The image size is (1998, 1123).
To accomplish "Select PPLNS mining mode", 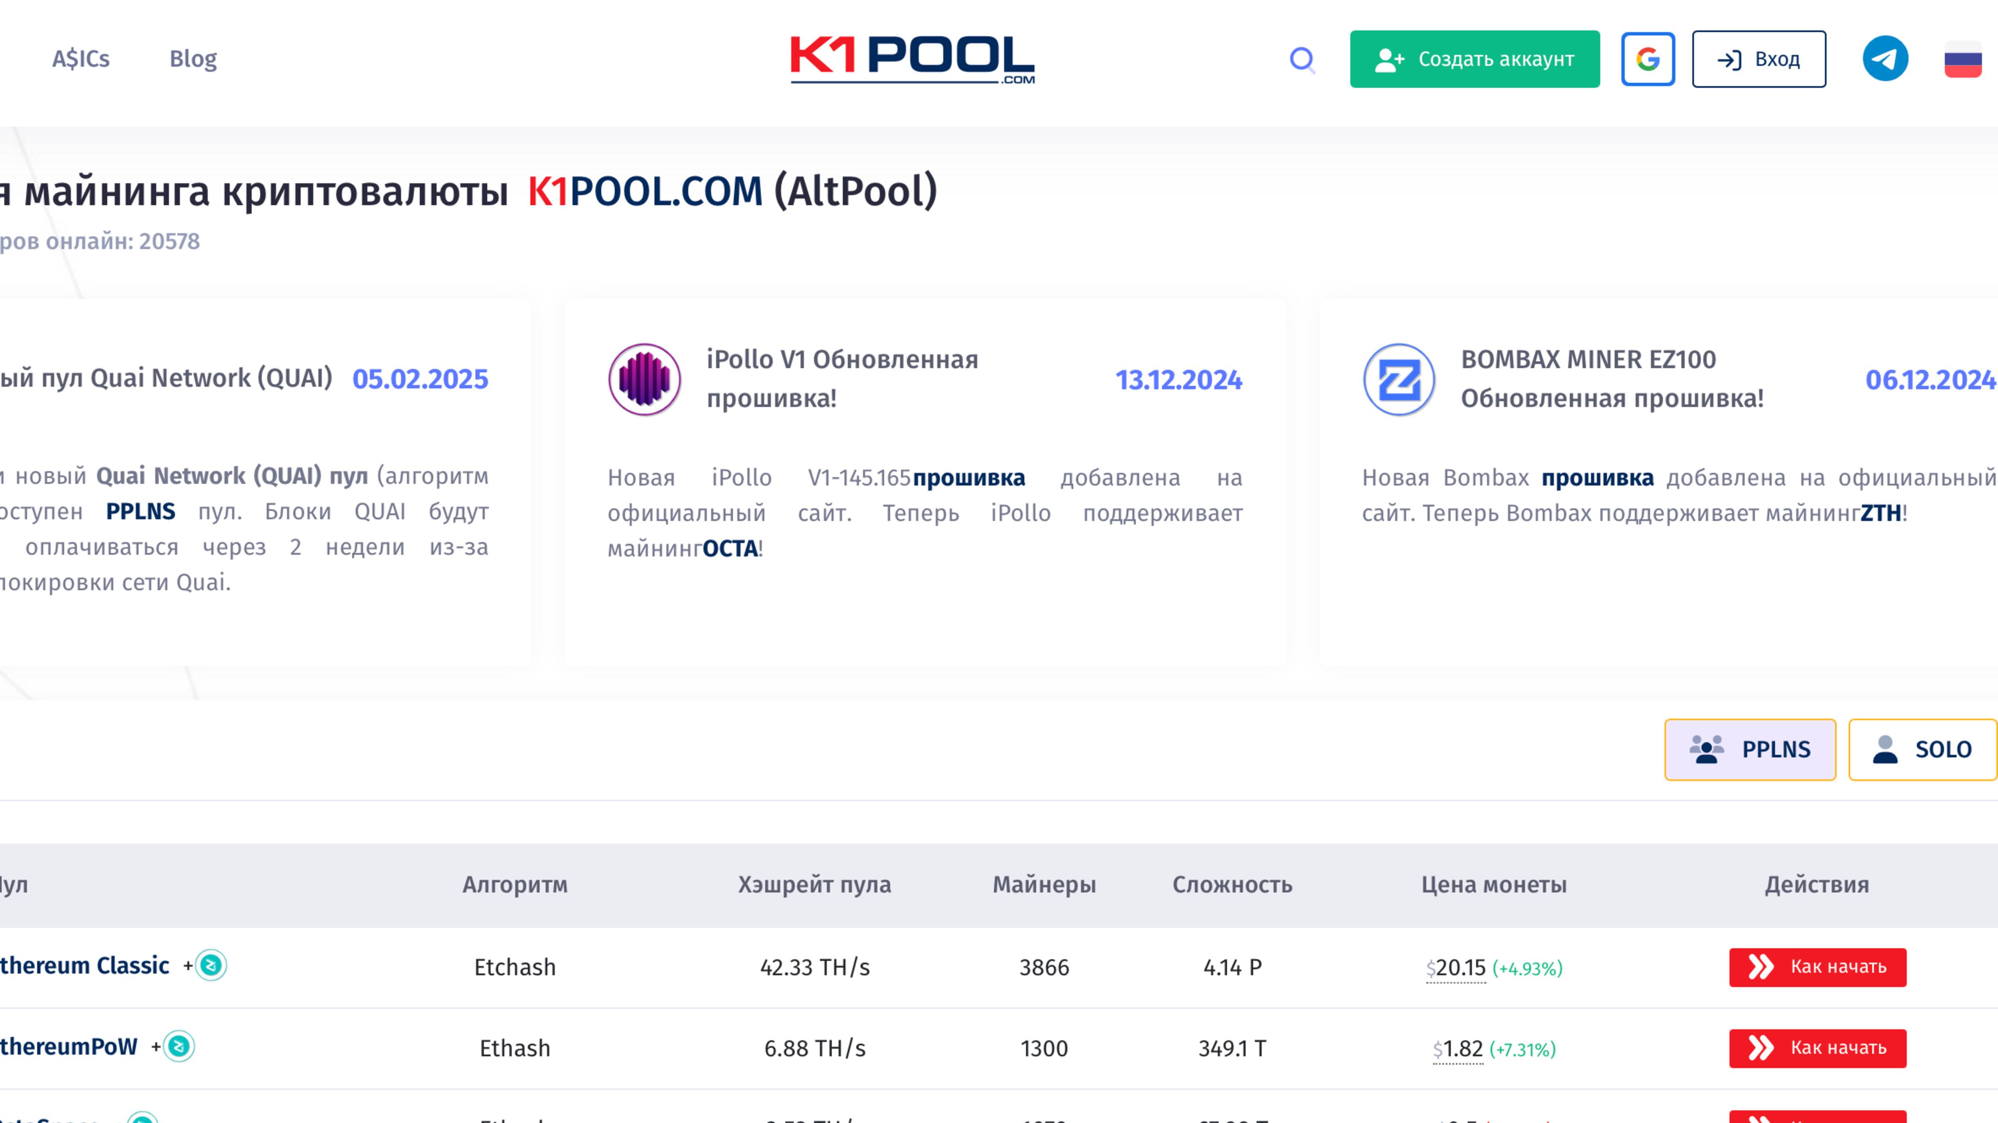I will [1750, 749].
